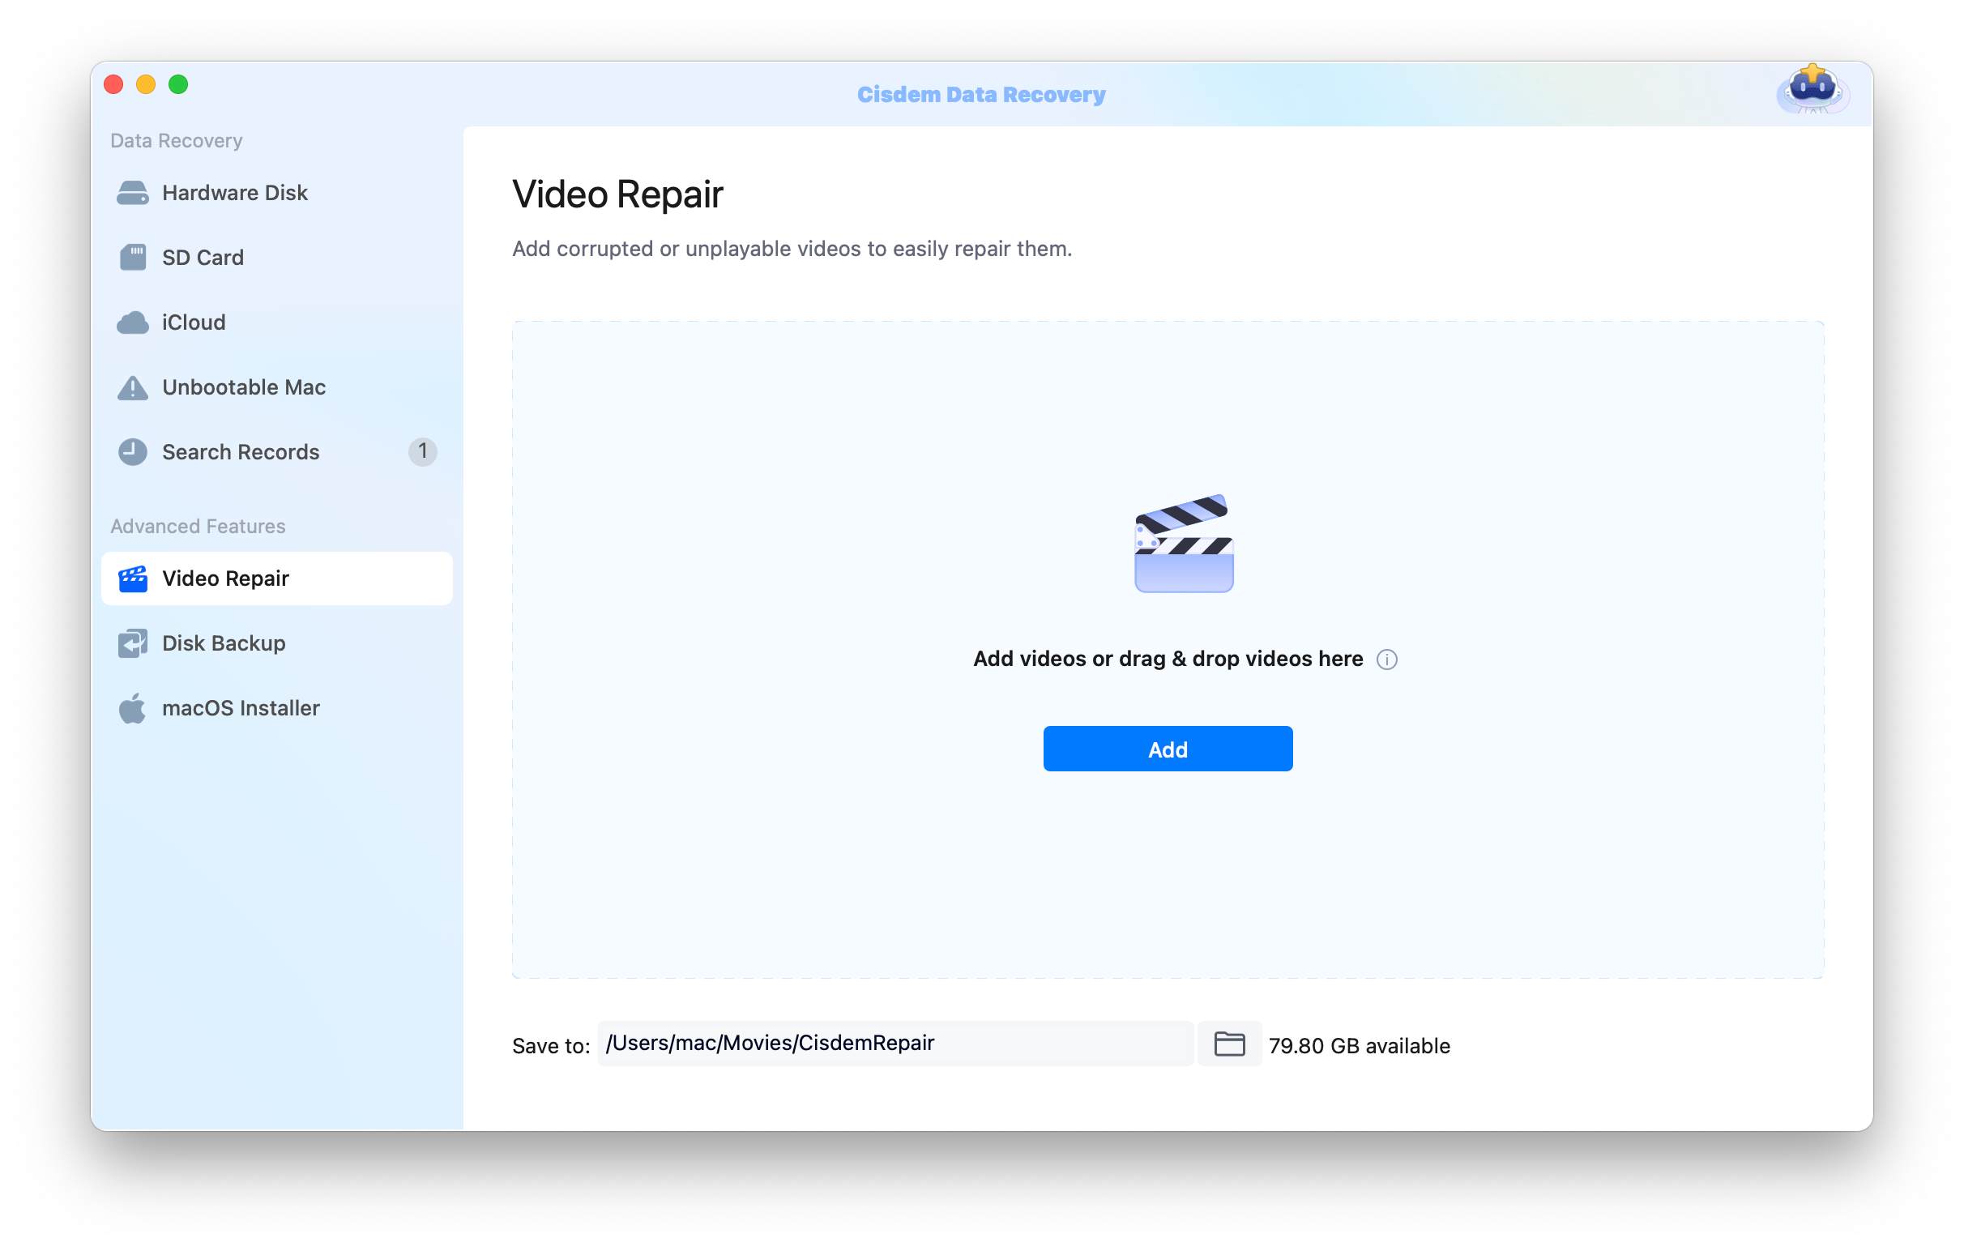Select the iCloud recovery icon
Screen dimensions: 1964x1251
133,322
